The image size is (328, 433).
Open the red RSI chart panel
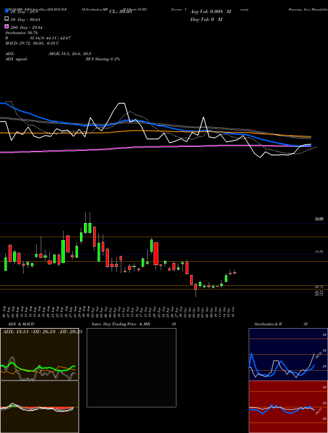[288, 407]
